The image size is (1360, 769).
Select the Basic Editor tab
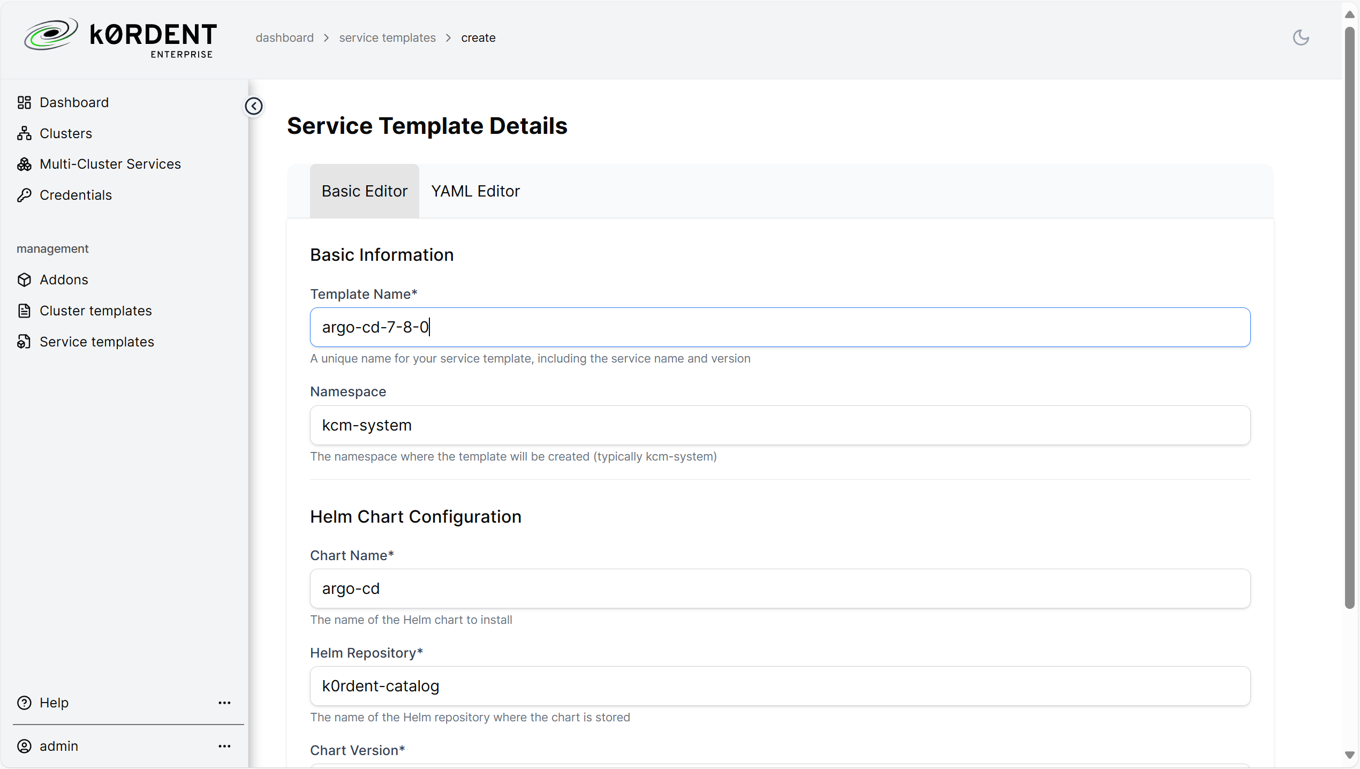[365, 191]
